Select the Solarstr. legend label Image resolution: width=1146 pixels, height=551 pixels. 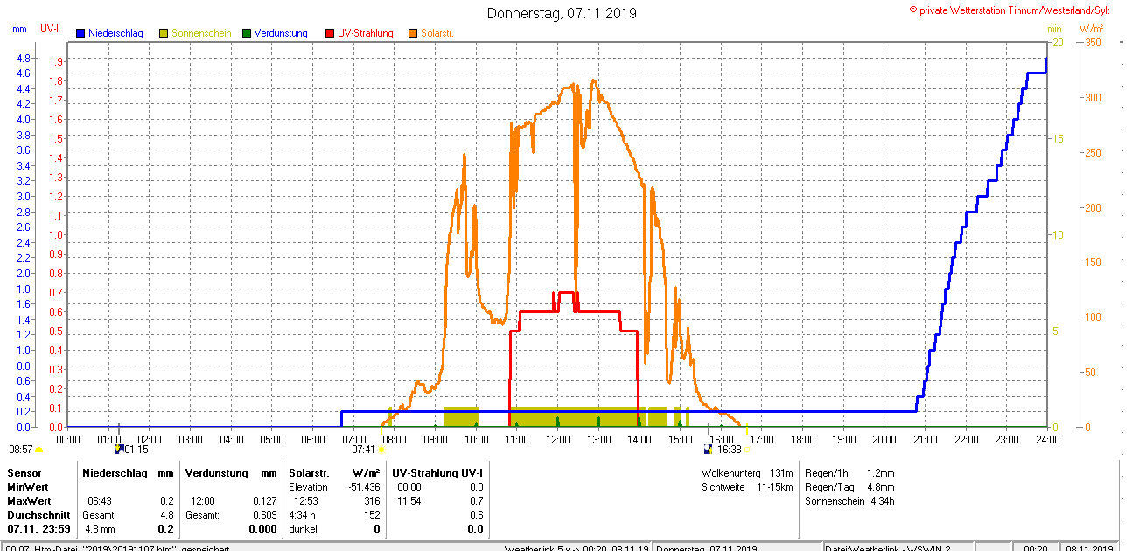point(437,33)
